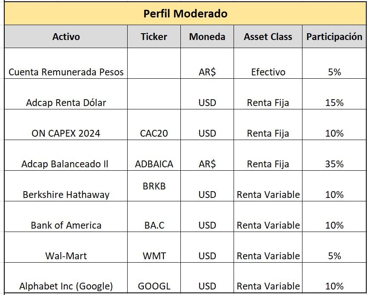Select the BA.C ticker cell
Image resolution: width=368 pixels, height=295 pixels.
click(x=154, y=217)
